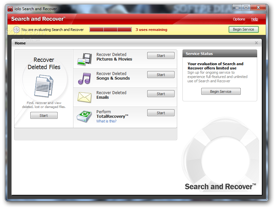Screen dimensions: 275x208
Task: Click the evaluation clock icon
Action: (16, 30)
